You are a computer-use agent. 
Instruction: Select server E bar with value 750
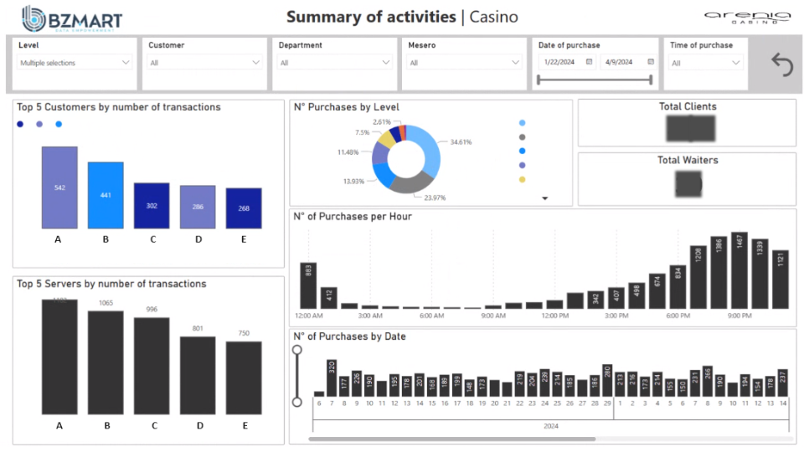(244, 378)
